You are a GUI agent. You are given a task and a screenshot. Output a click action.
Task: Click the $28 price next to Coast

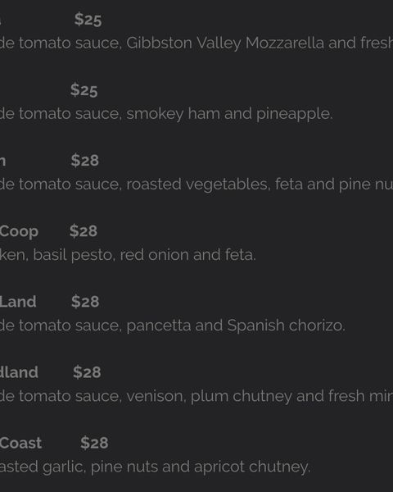94,443
